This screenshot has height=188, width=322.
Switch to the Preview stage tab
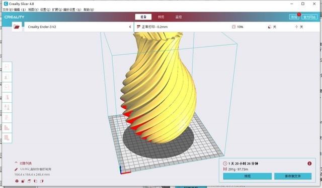click(x=161, y=17)
